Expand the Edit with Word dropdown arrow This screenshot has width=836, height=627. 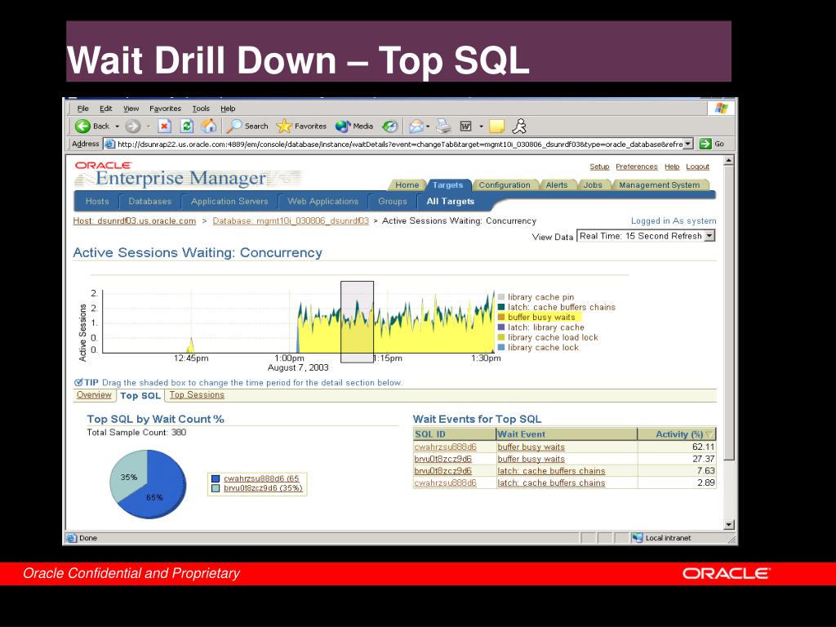click(x=481, y=127)
